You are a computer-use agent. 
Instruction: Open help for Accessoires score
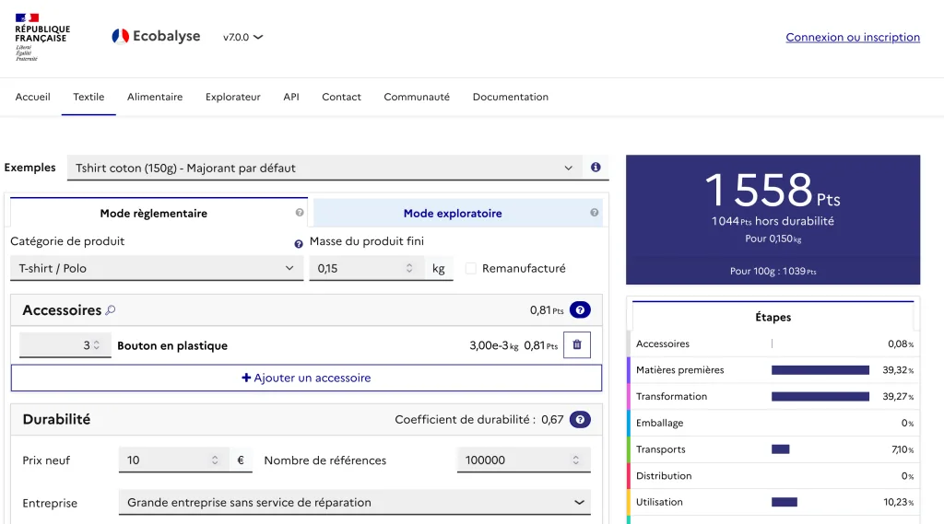580,310
